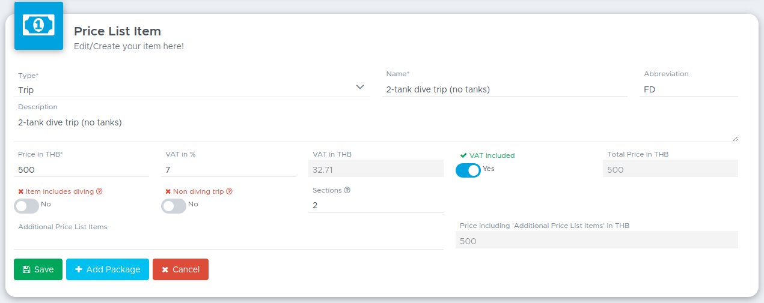Click the green check next to VAT included
Viewport: 764px width, 303px height.
click(x=463, y=155)
